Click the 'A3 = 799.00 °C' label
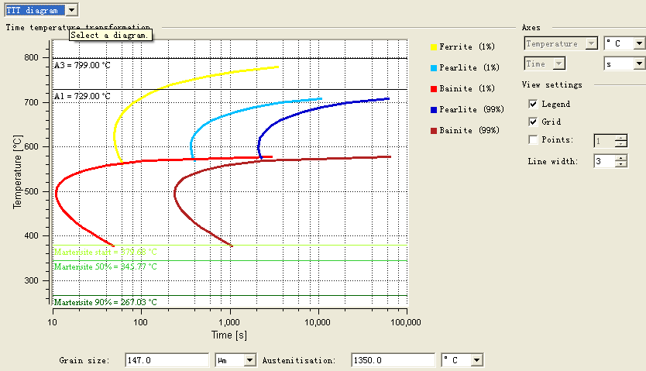 tap(82, 66)
